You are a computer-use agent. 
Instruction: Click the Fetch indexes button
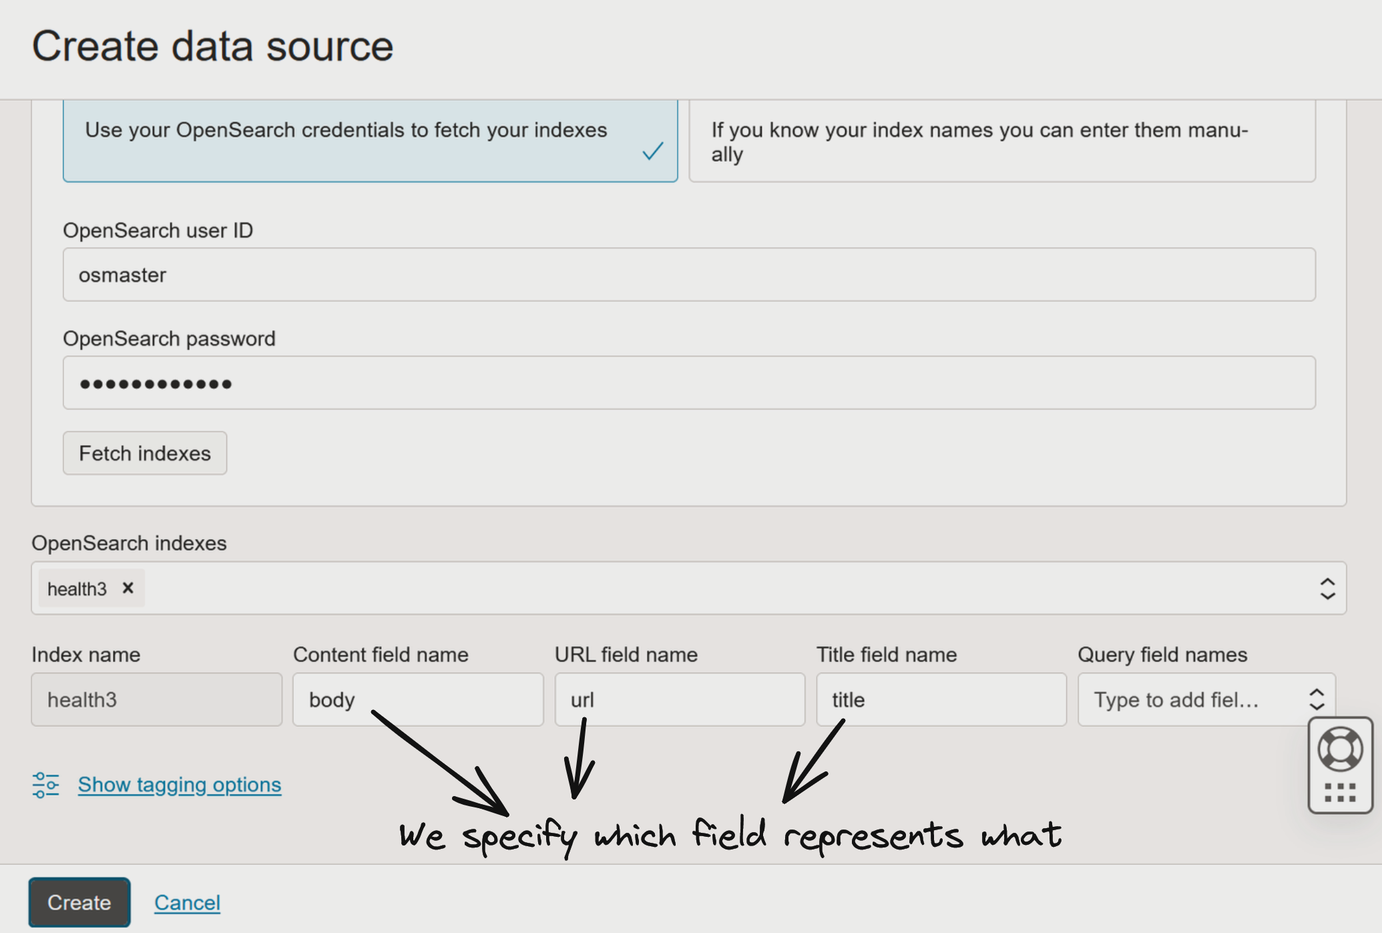pos(145,453)
